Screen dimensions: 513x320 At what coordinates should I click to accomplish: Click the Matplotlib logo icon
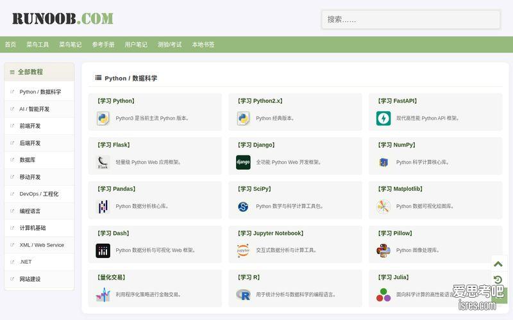(x=383, y=206)
